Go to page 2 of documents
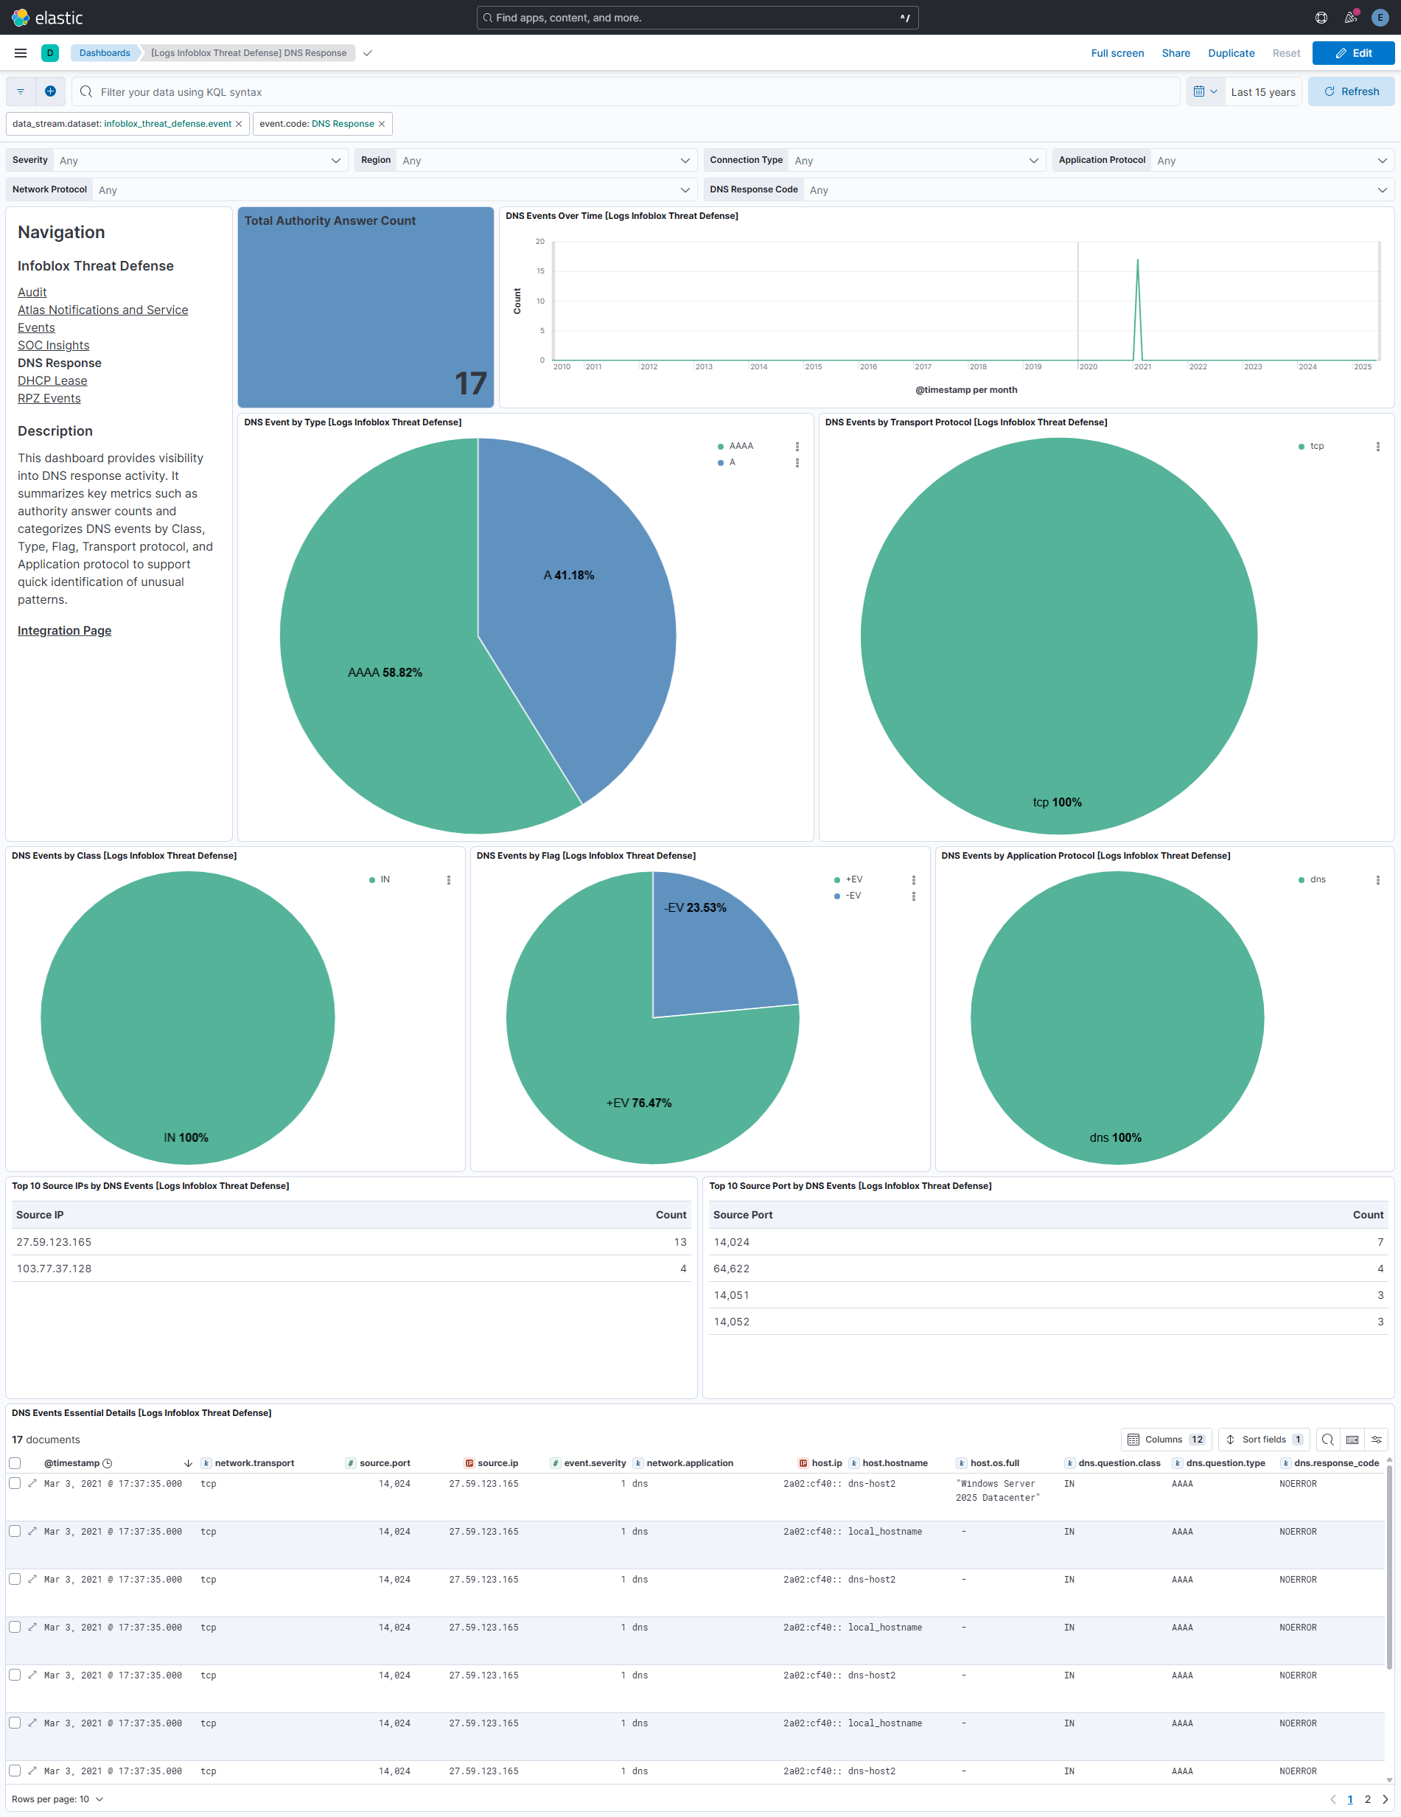 pos(1367,1799)
